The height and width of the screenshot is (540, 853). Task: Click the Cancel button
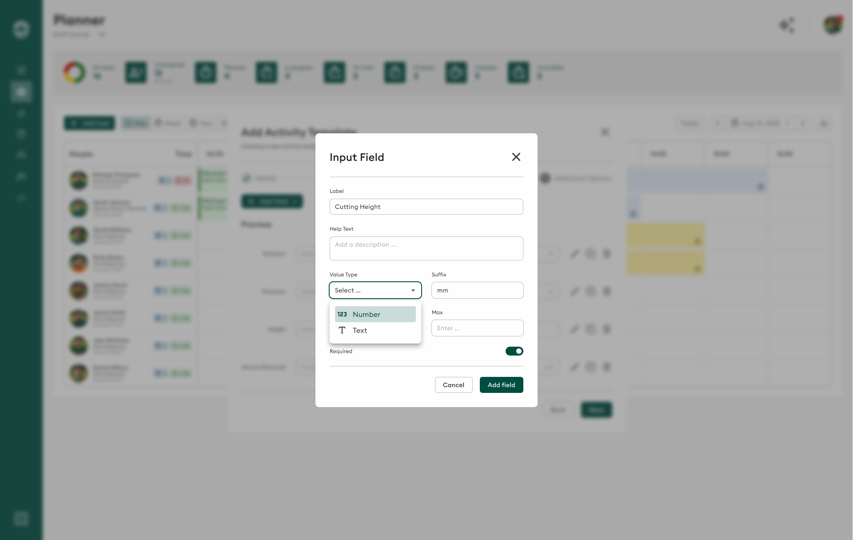pos(454,385)
